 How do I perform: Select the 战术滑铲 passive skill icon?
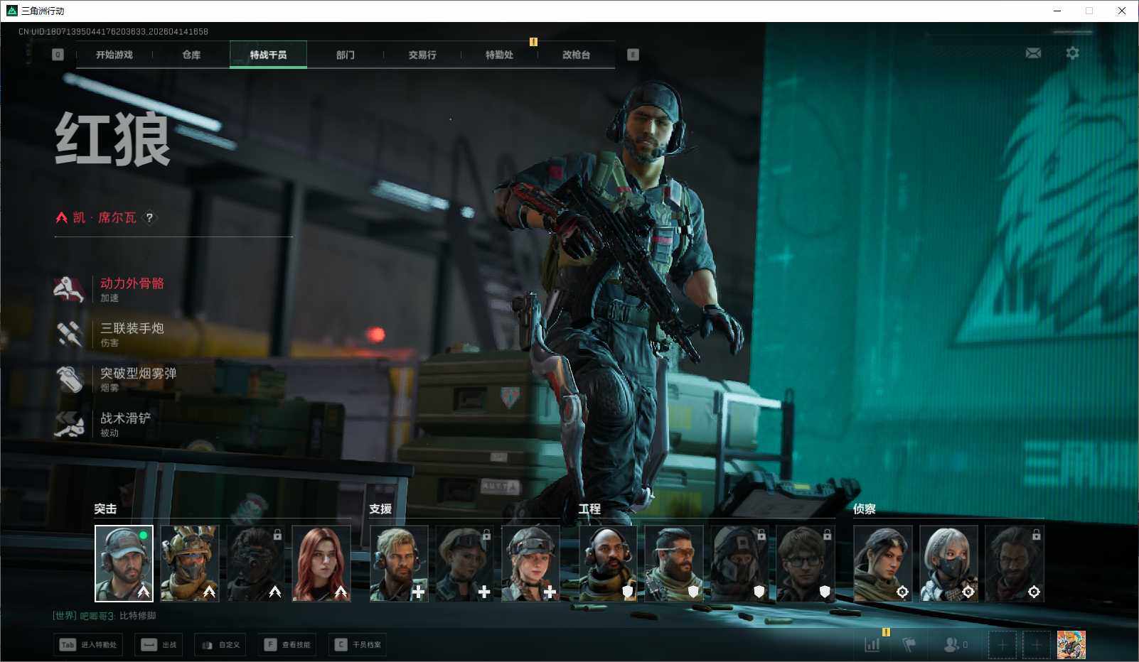[x=69, y=424]
